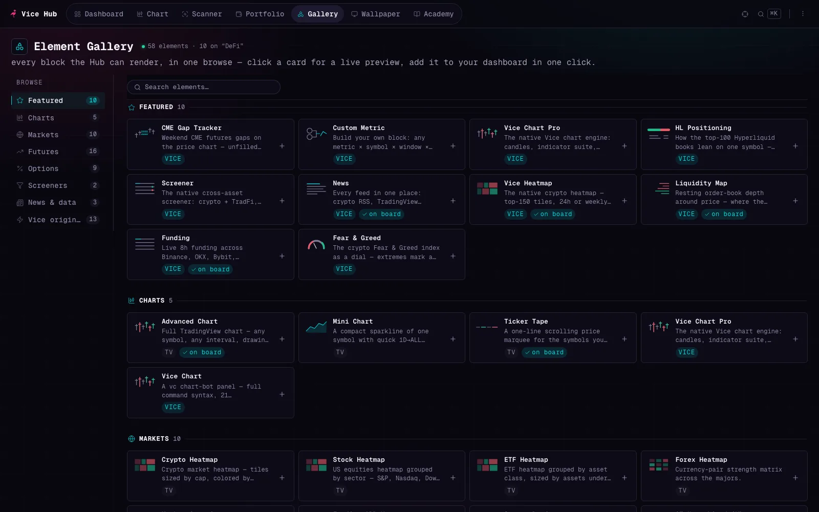The width and height of the screenshot is (819, 512).
Task: Open the Academy tab
Action: point(434,14)
